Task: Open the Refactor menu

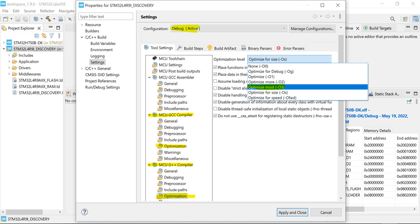Action: click(x=47, y=11)
